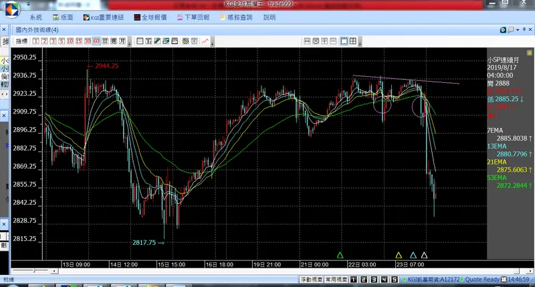Click the 13EMA legend label
The height and width of the screenshot is (287, 535).
pyautogui.click(x=496, y=146)
